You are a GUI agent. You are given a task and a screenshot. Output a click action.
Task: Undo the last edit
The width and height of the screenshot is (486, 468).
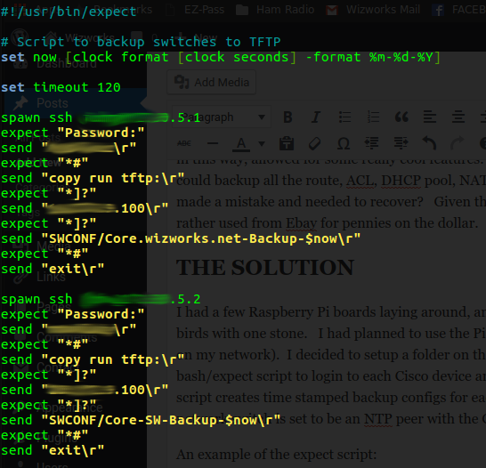tap(429, 143)
